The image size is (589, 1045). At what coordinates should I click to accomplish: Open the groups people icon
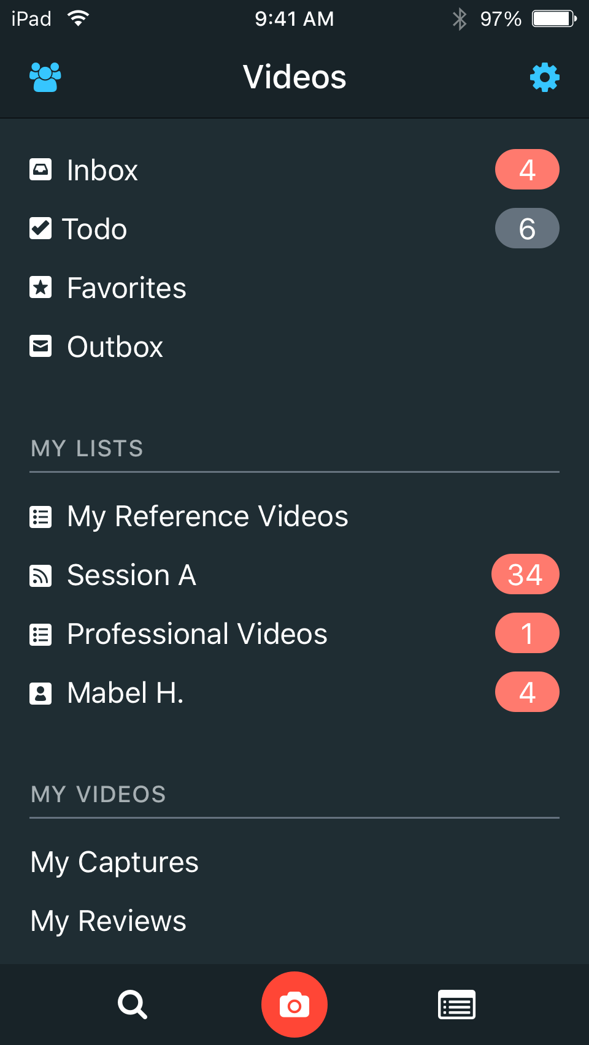(x=45, y=77)
